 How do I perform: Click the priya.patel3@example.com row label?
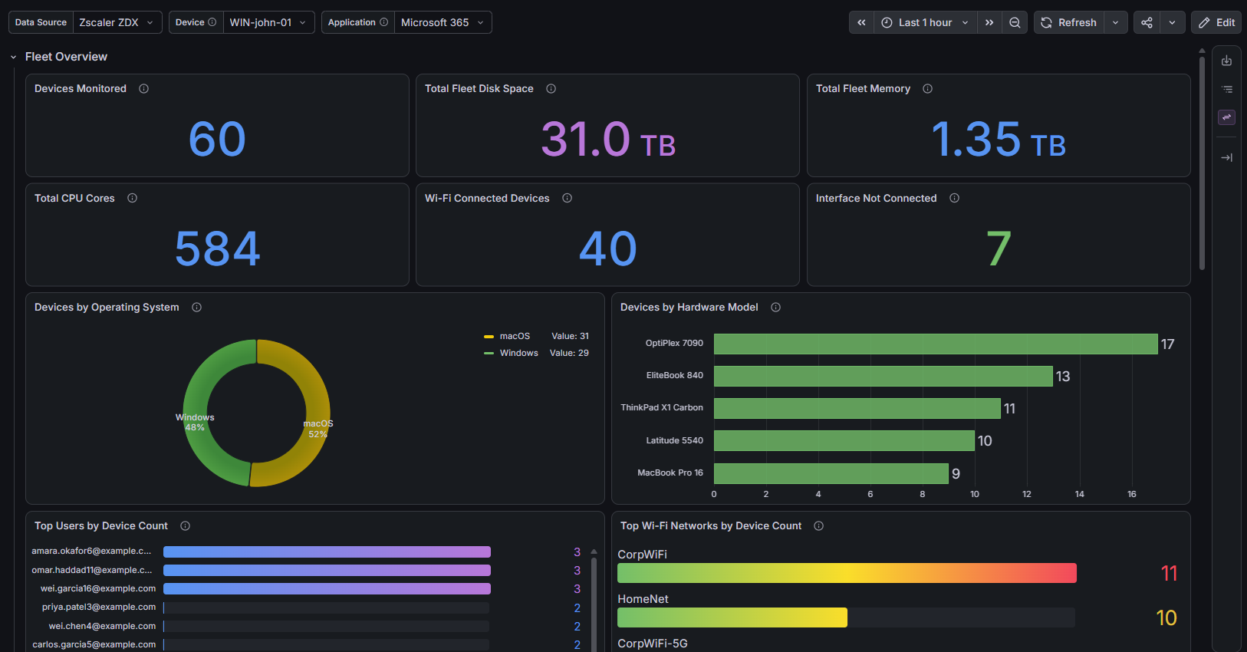click(99, 607)
